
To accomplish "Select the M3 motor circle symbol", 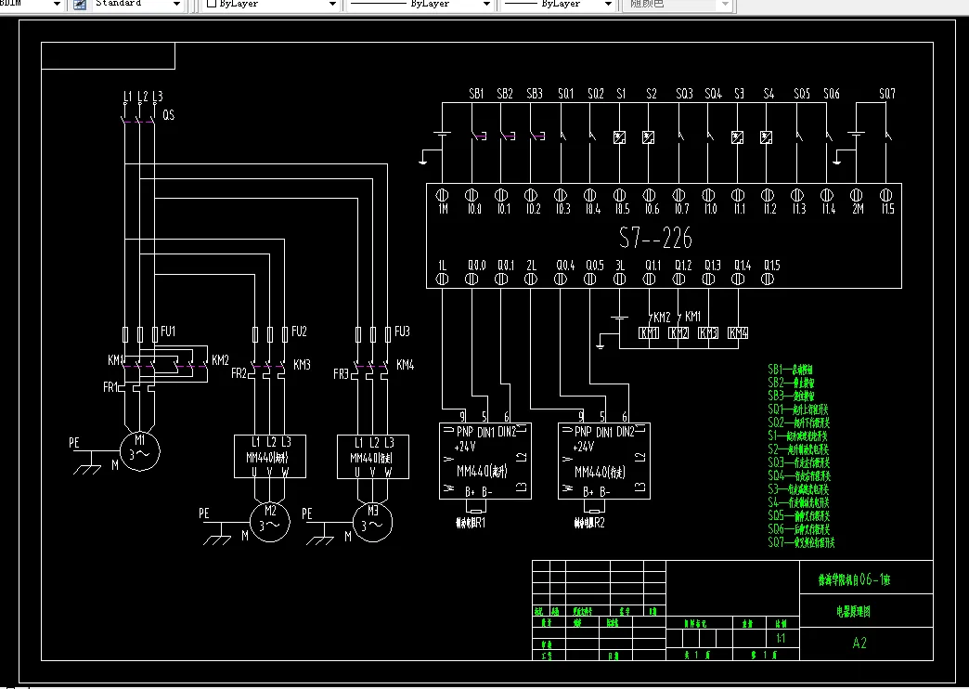I will point(372,522).
